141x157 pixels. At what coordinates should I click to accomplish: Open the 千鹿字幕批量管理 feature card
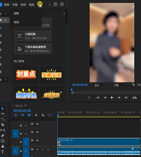point(33,49)
